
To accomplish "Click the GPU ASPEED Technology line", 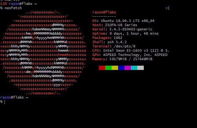I will click(130, 55).
